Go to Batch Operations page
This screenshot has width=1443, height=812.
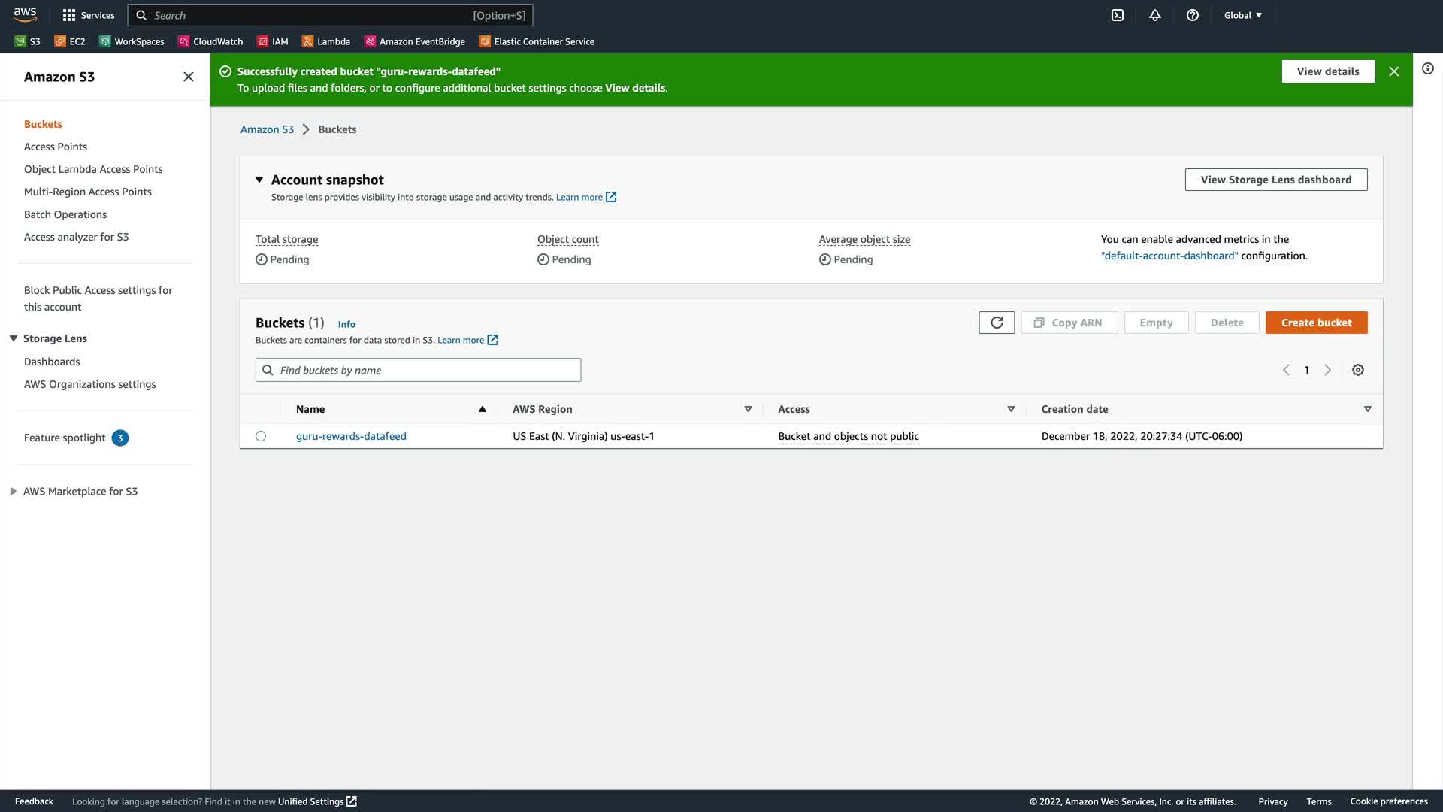point(65,214)
